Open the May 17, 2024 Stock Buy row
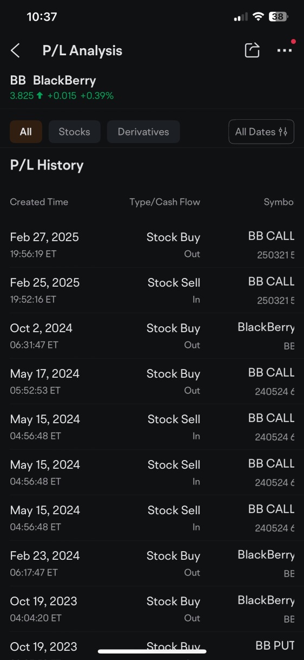 (152, 381)
